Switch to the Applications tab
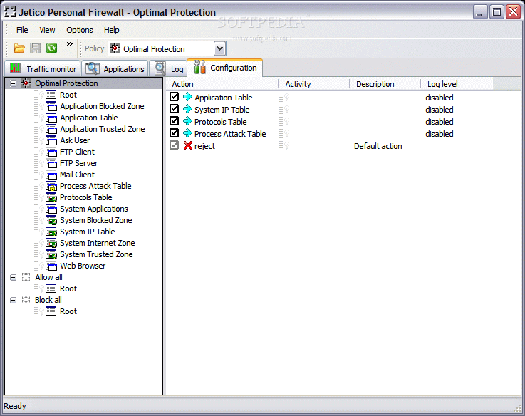The height and width of the screenshot is (416, 525). tap(115, 68)
